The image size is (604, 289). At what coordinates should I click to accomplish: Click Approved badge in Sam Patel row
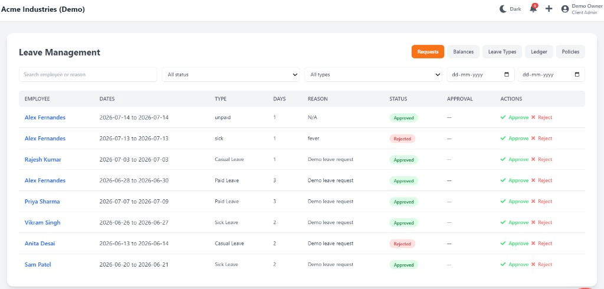(x=403, y=265)
